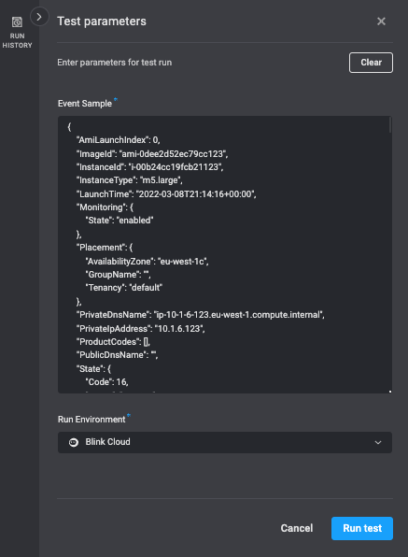Open the Run Environment dropdown
This screenshot has height=557, width=408.
pos(225,442)
